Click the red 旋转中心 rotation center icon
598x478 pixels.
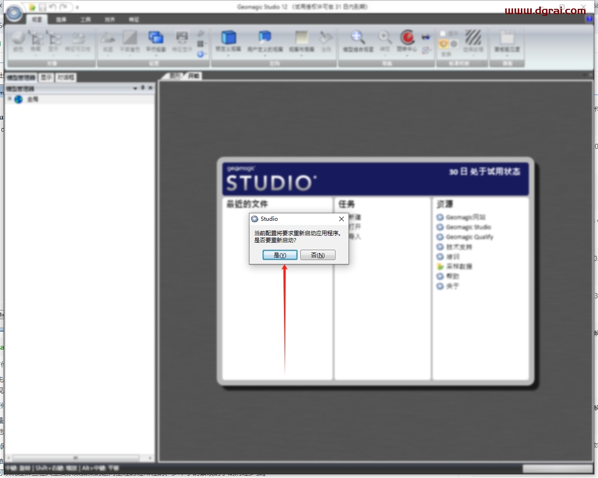pyautogui.click(x=407, y=37)
